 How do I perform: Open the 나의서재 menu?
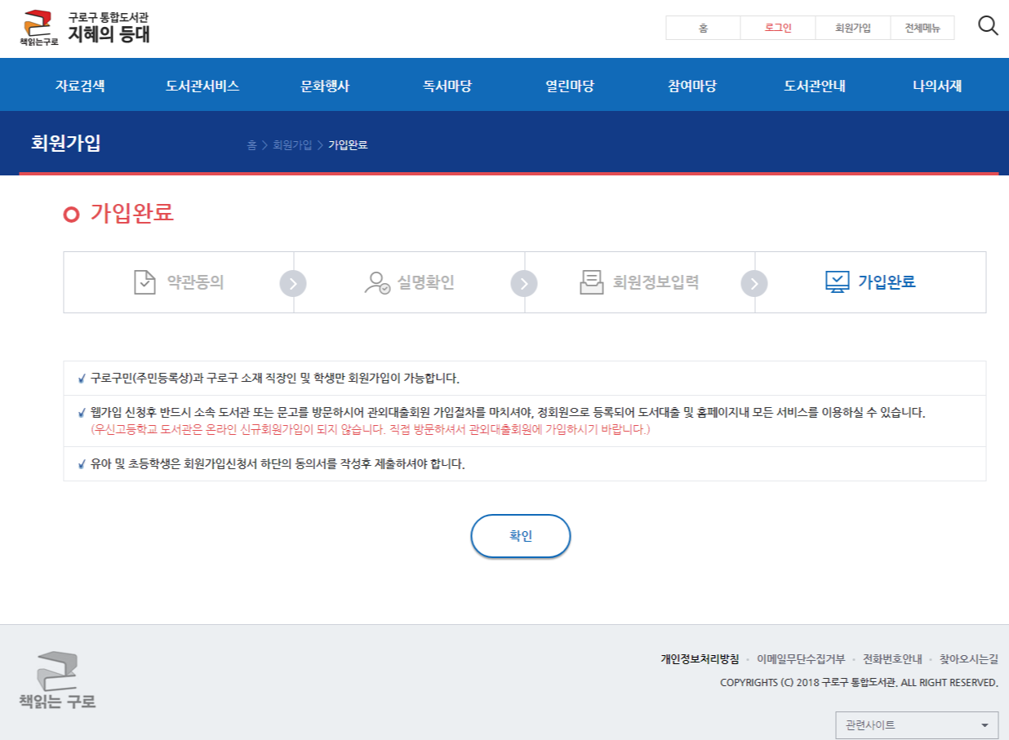[x=937, y=86]
